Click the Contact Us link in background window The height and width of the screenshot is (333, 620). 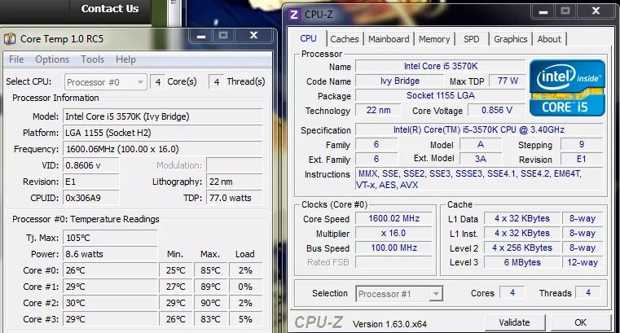coord(110,9)
